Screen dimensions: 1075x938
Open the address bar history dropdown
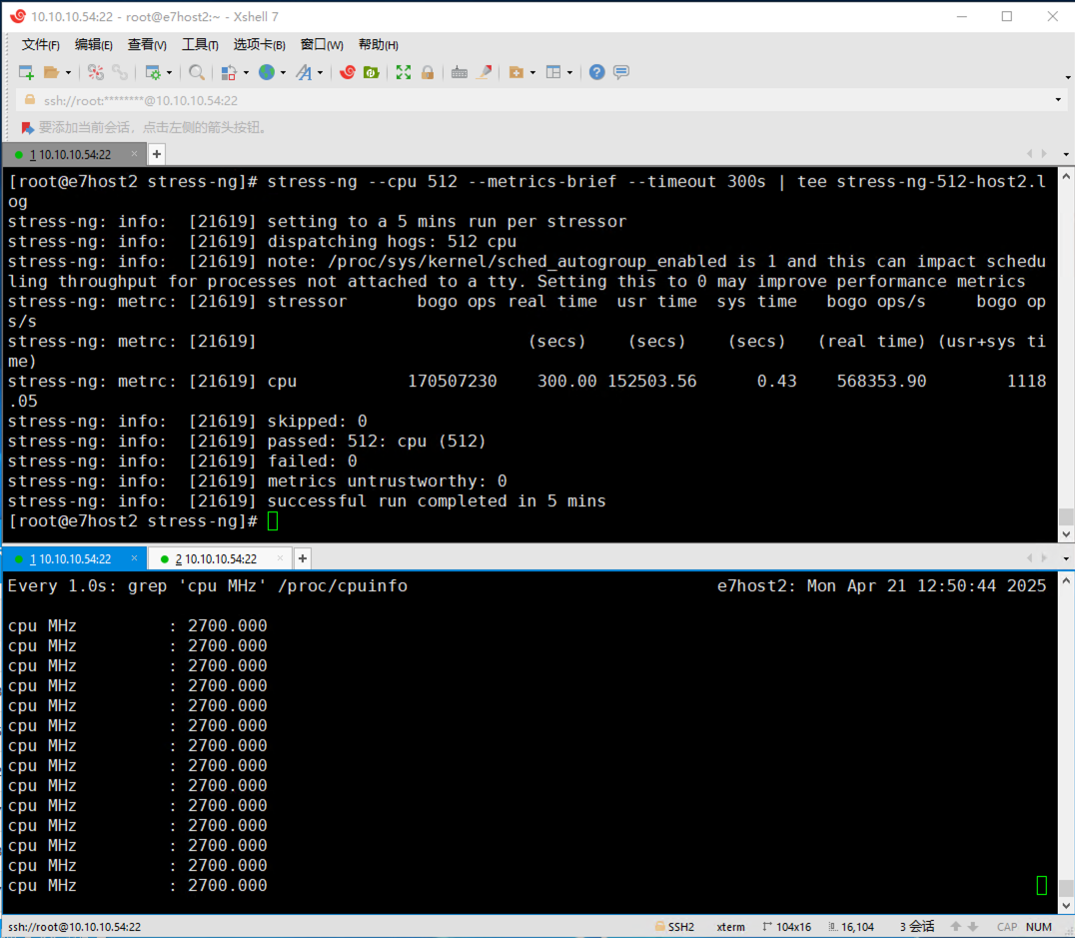(x=1059, y=100)
